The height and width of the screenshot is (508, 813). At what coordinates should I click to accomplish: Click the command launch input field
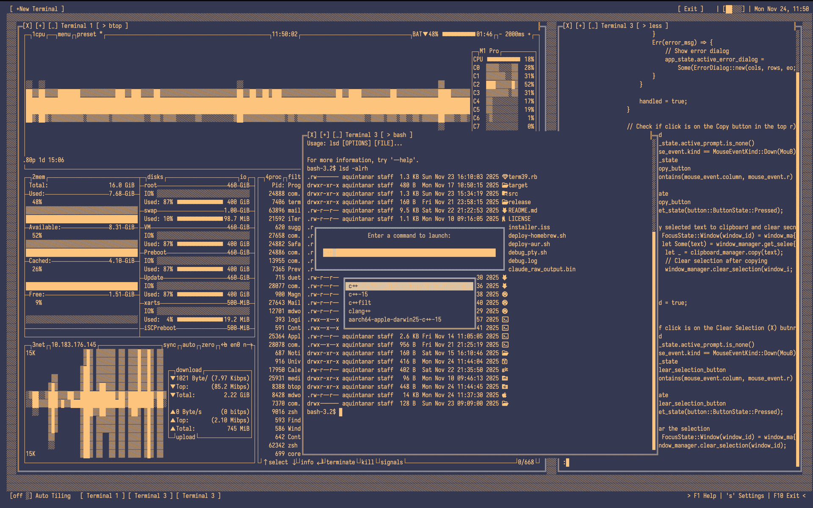click(x=409, y=253)
